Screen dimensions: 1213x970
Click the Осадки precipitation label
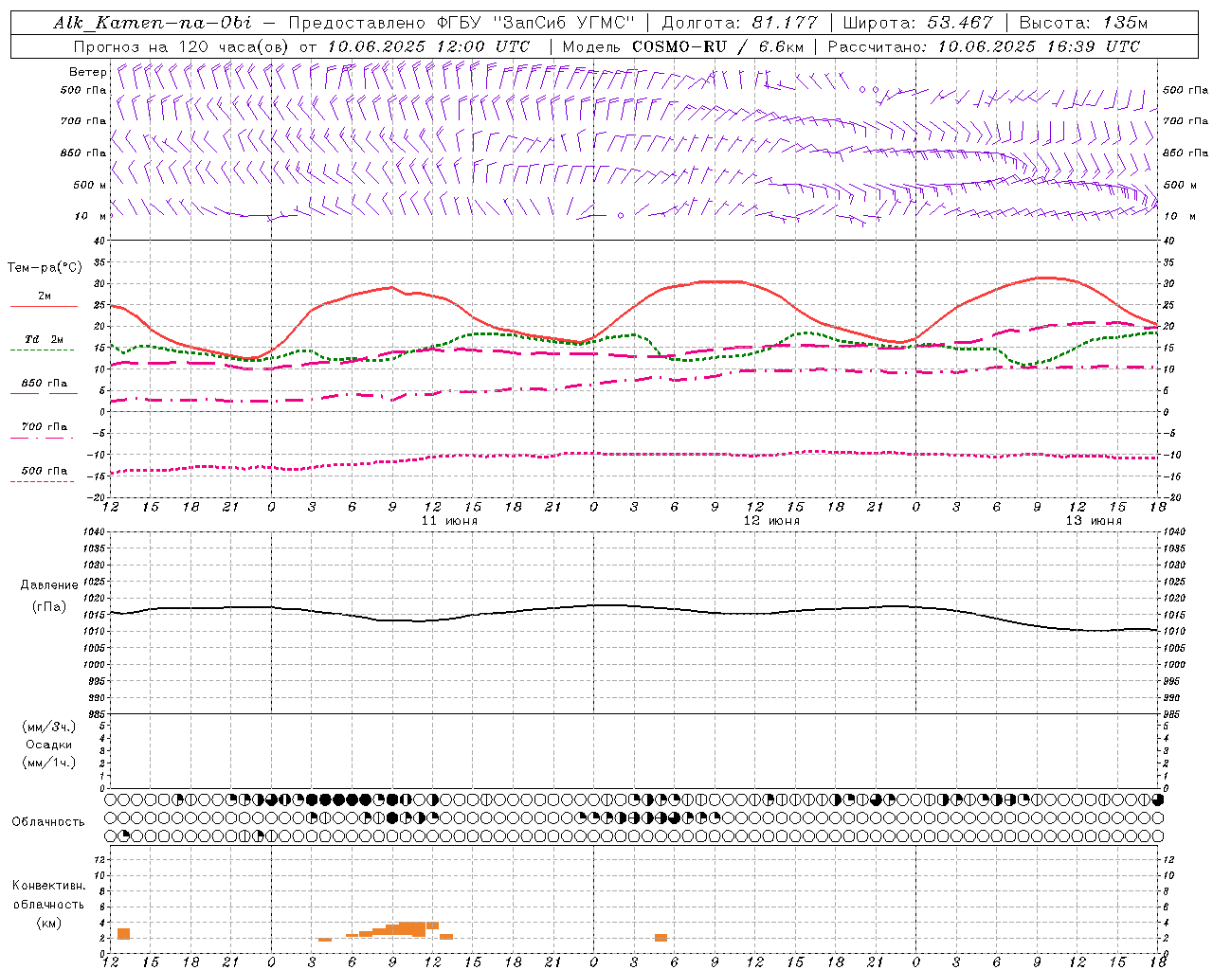click(x=49, y=745)
